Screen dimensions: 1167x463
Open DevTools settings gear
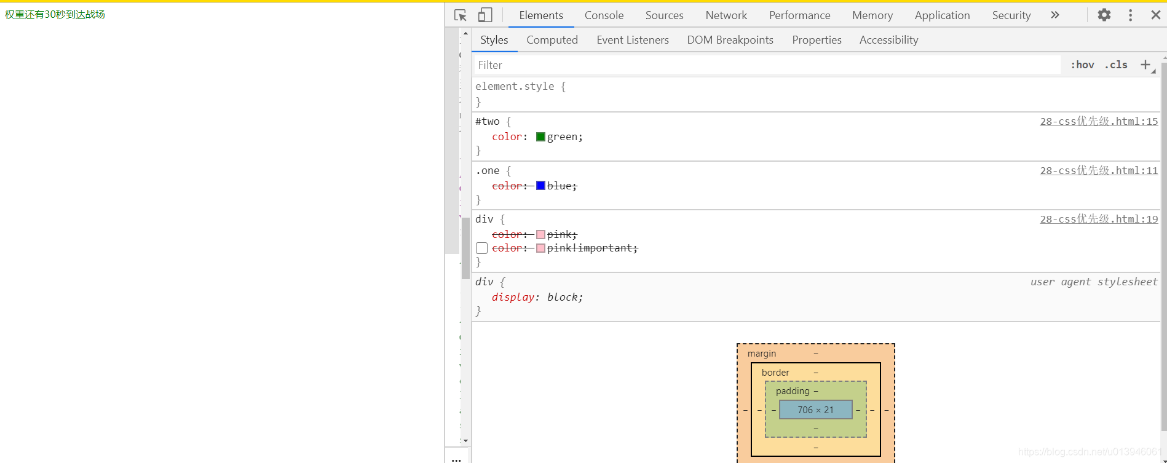(x=1104, y=15)
